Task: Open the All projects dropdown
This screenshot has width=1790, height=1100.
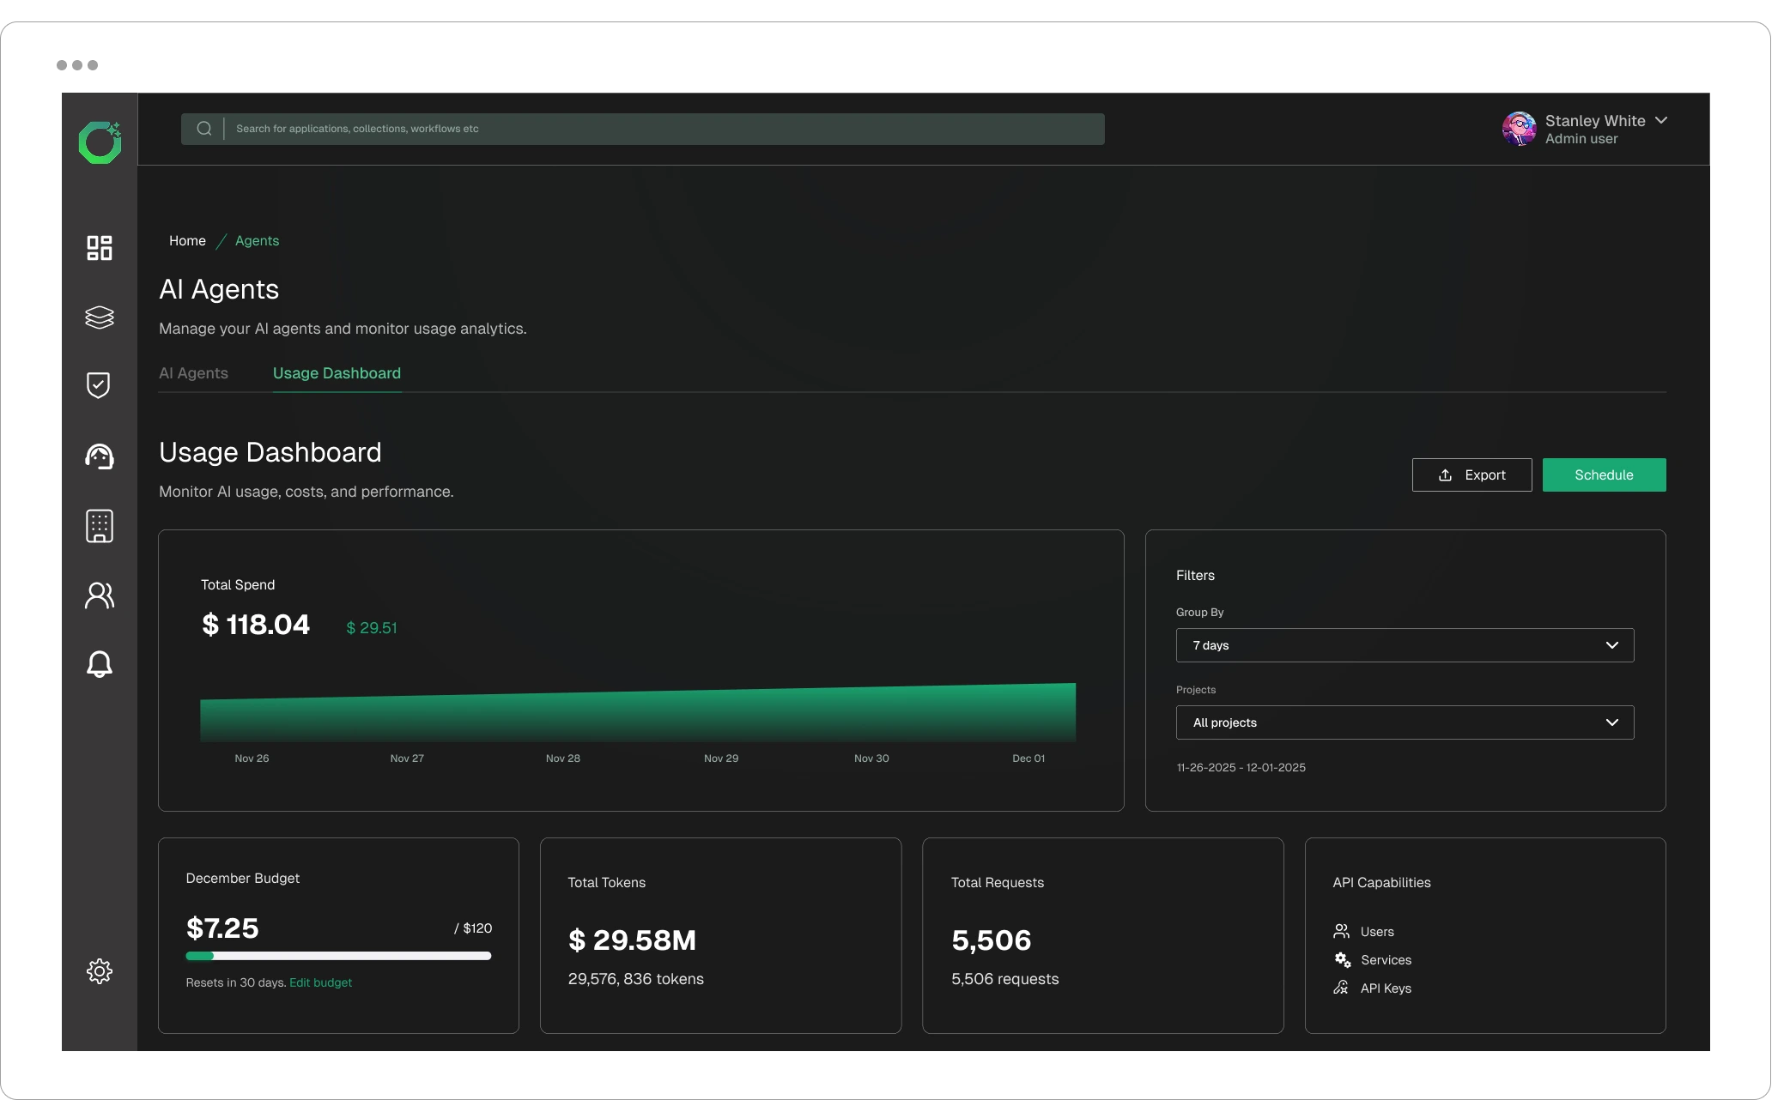Action: [1405, 722]
